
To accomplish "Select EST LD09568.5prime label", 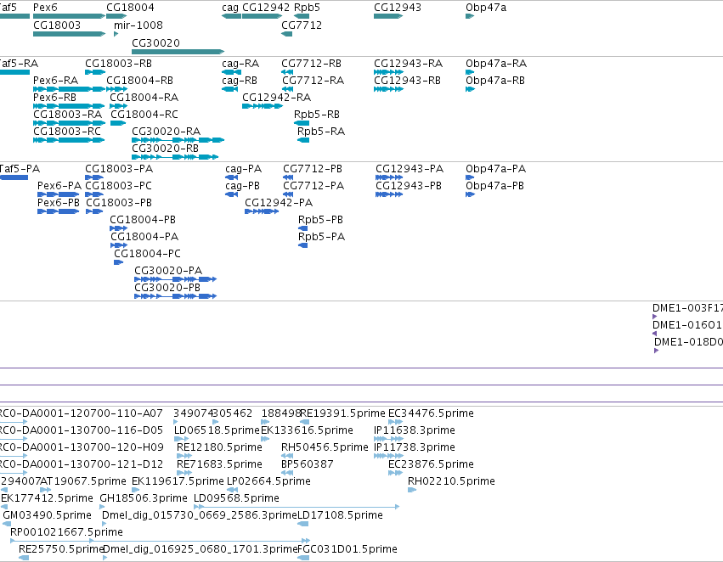I will tap(236, 498).
